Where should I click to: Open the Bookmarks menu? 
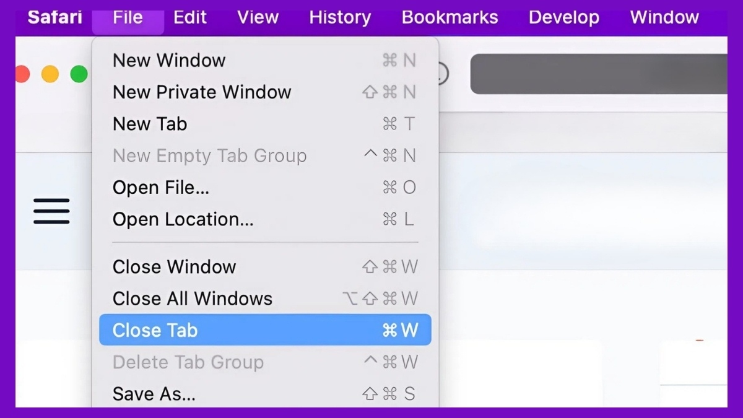[x=450, y=17]
